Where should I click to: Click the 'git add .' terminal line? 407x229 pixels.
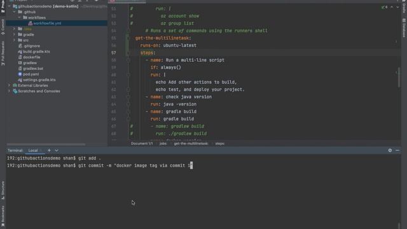(54, 158)
